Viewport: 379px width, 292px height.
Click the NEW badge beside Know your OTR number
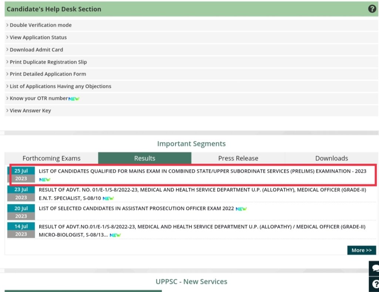coord(74,98)
